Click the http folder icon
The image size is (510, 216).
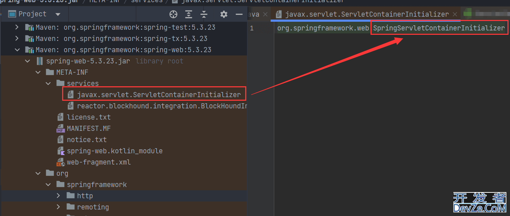[70, 196]
